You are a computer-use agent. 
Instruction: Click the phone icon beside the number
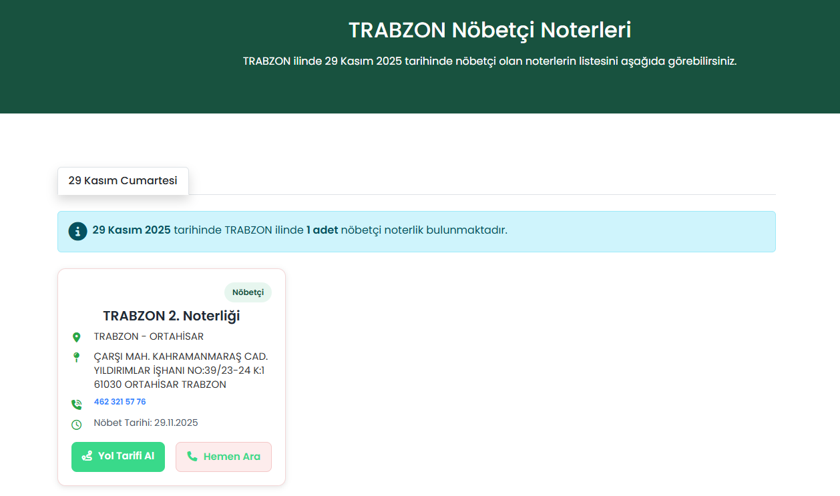click(76, 404)
